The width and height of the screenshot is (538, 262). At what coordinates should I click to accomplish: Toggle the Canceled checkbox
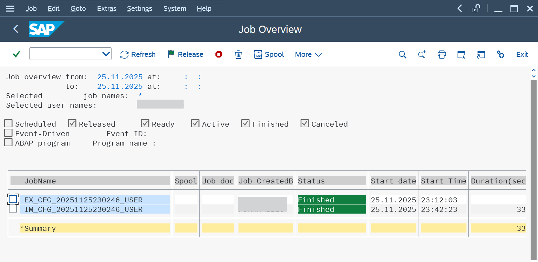[x=305, y=123]
